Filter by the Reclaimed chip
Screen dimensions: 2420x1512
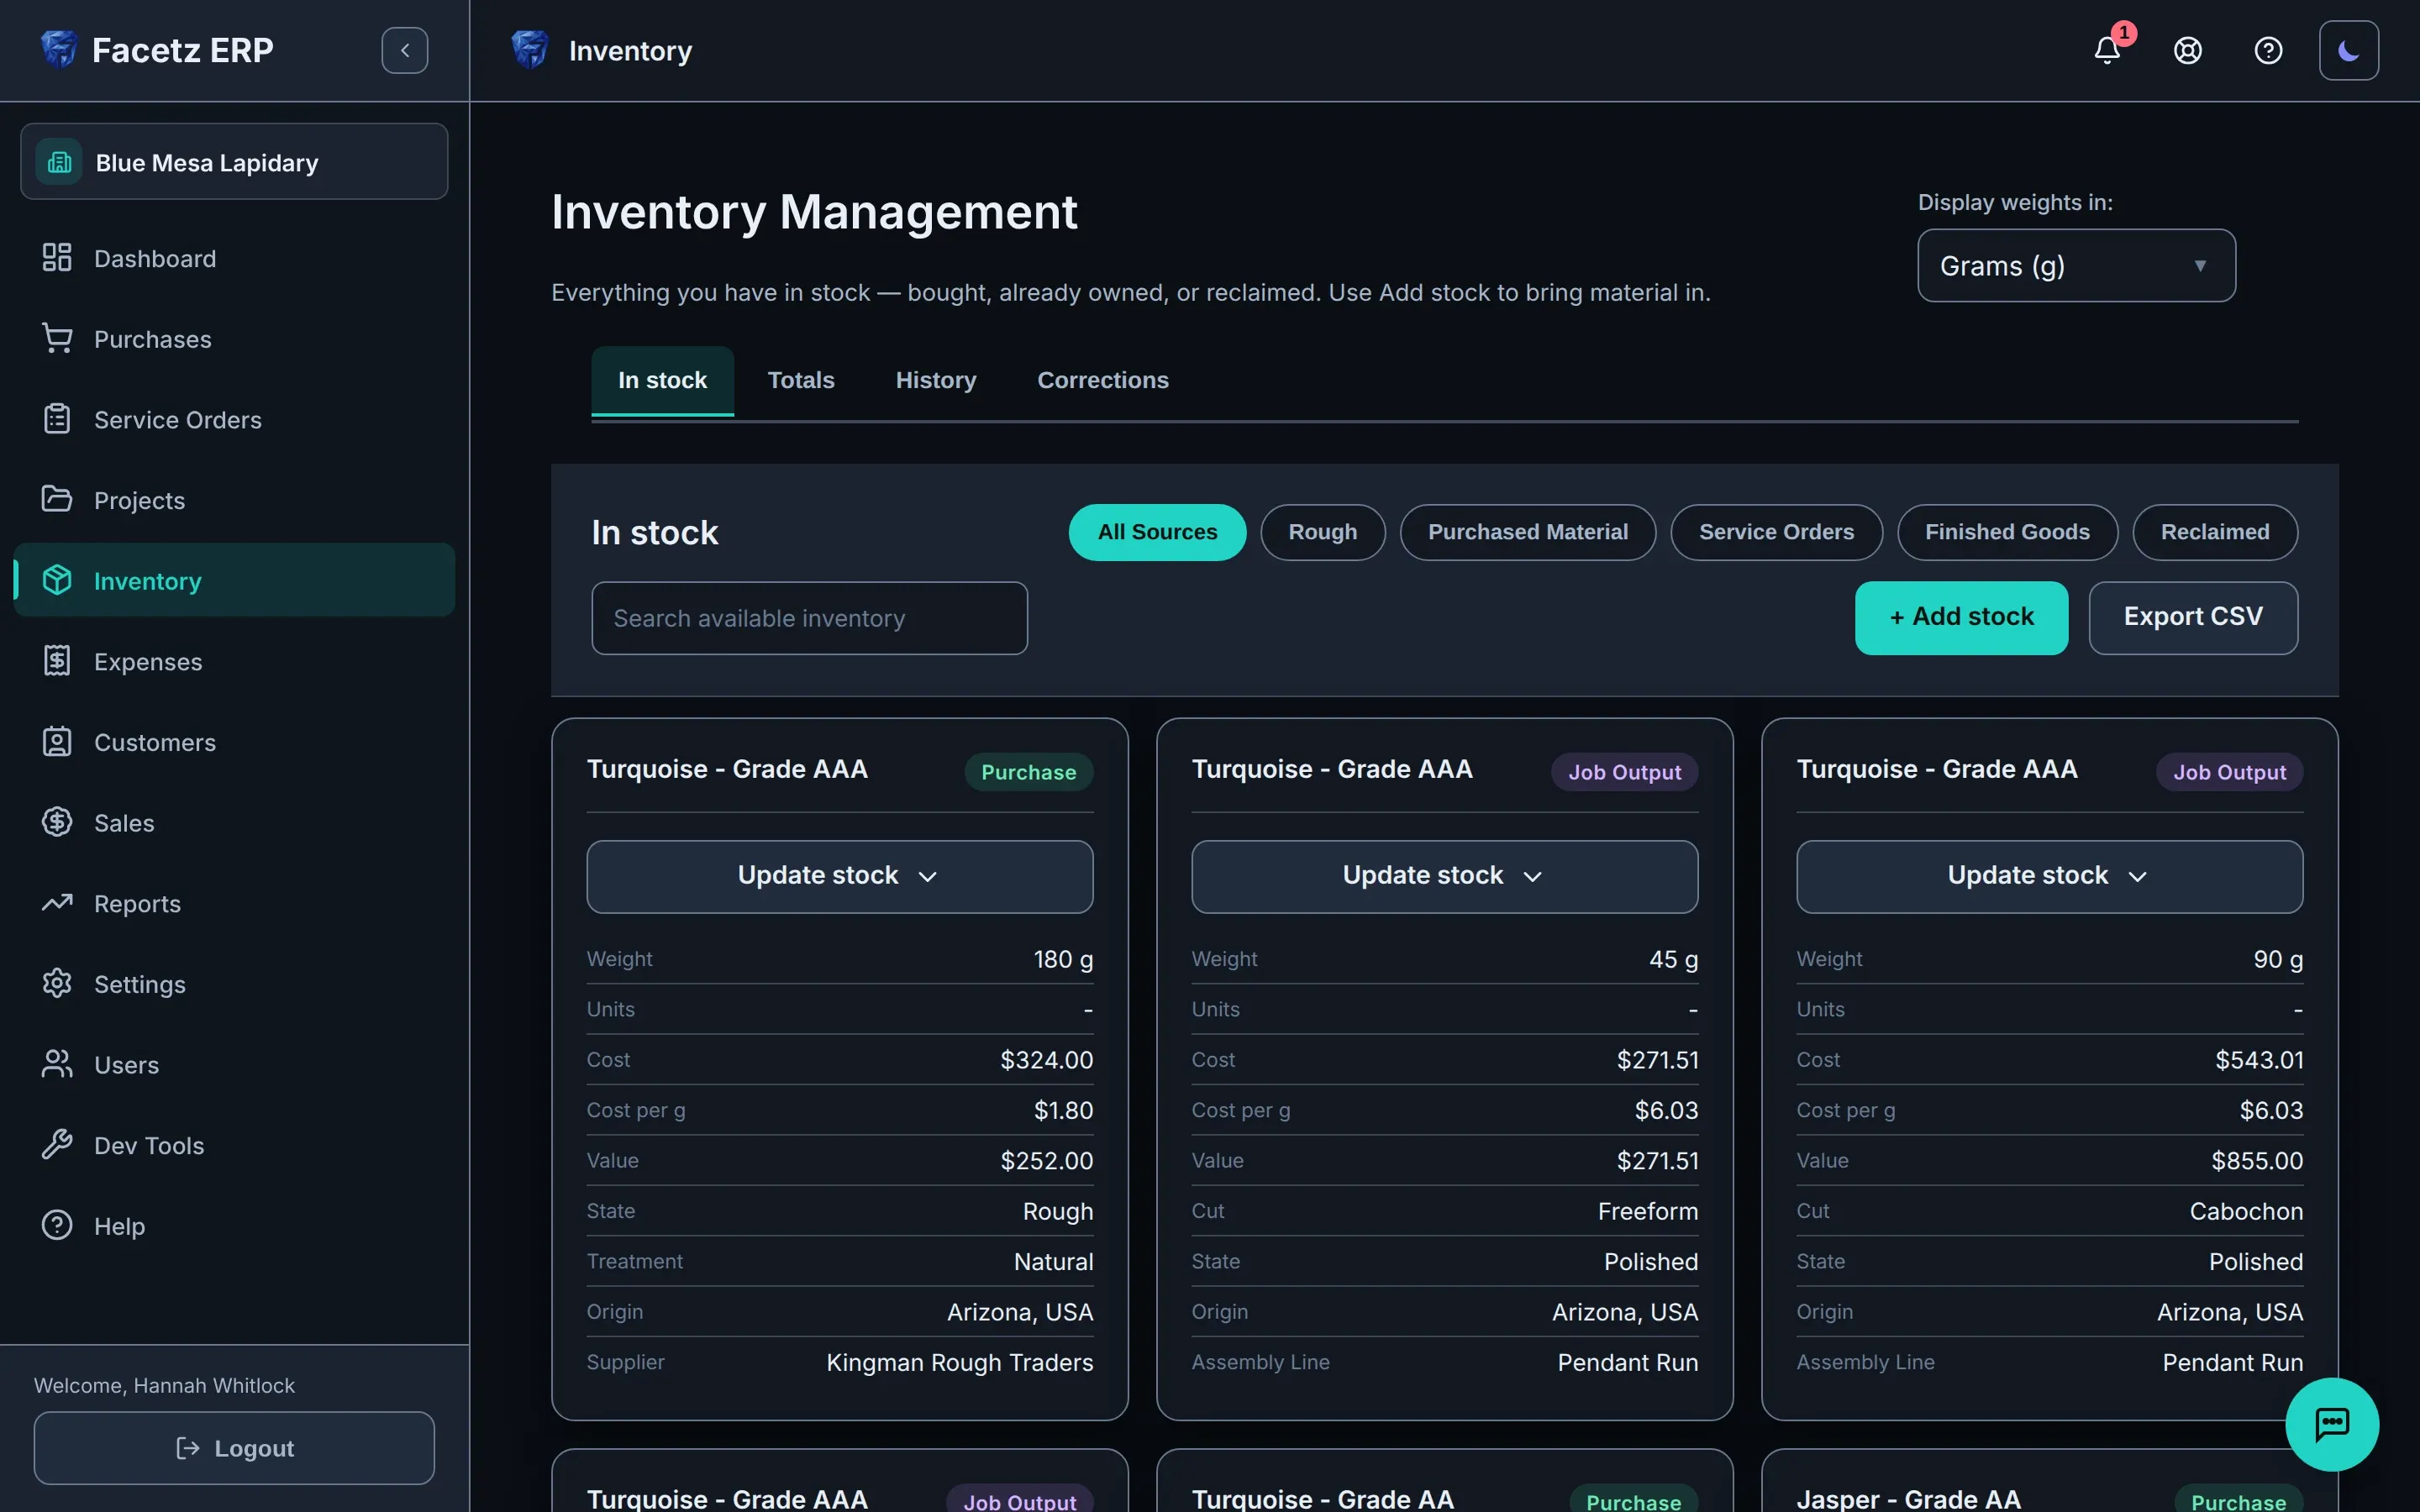click(2215, 532)
